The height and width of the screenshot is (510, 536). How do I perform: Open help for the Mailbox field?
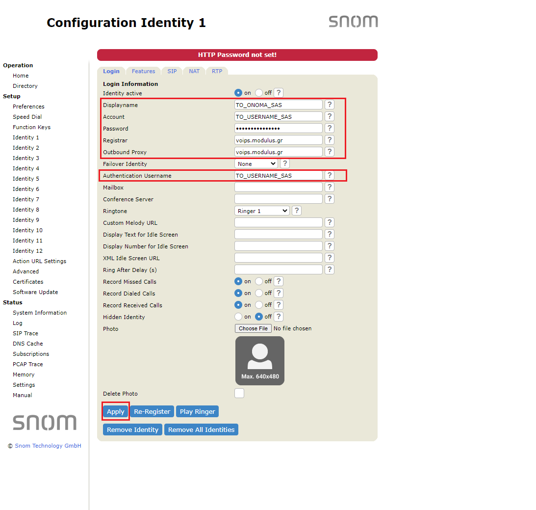pos(330,187)
